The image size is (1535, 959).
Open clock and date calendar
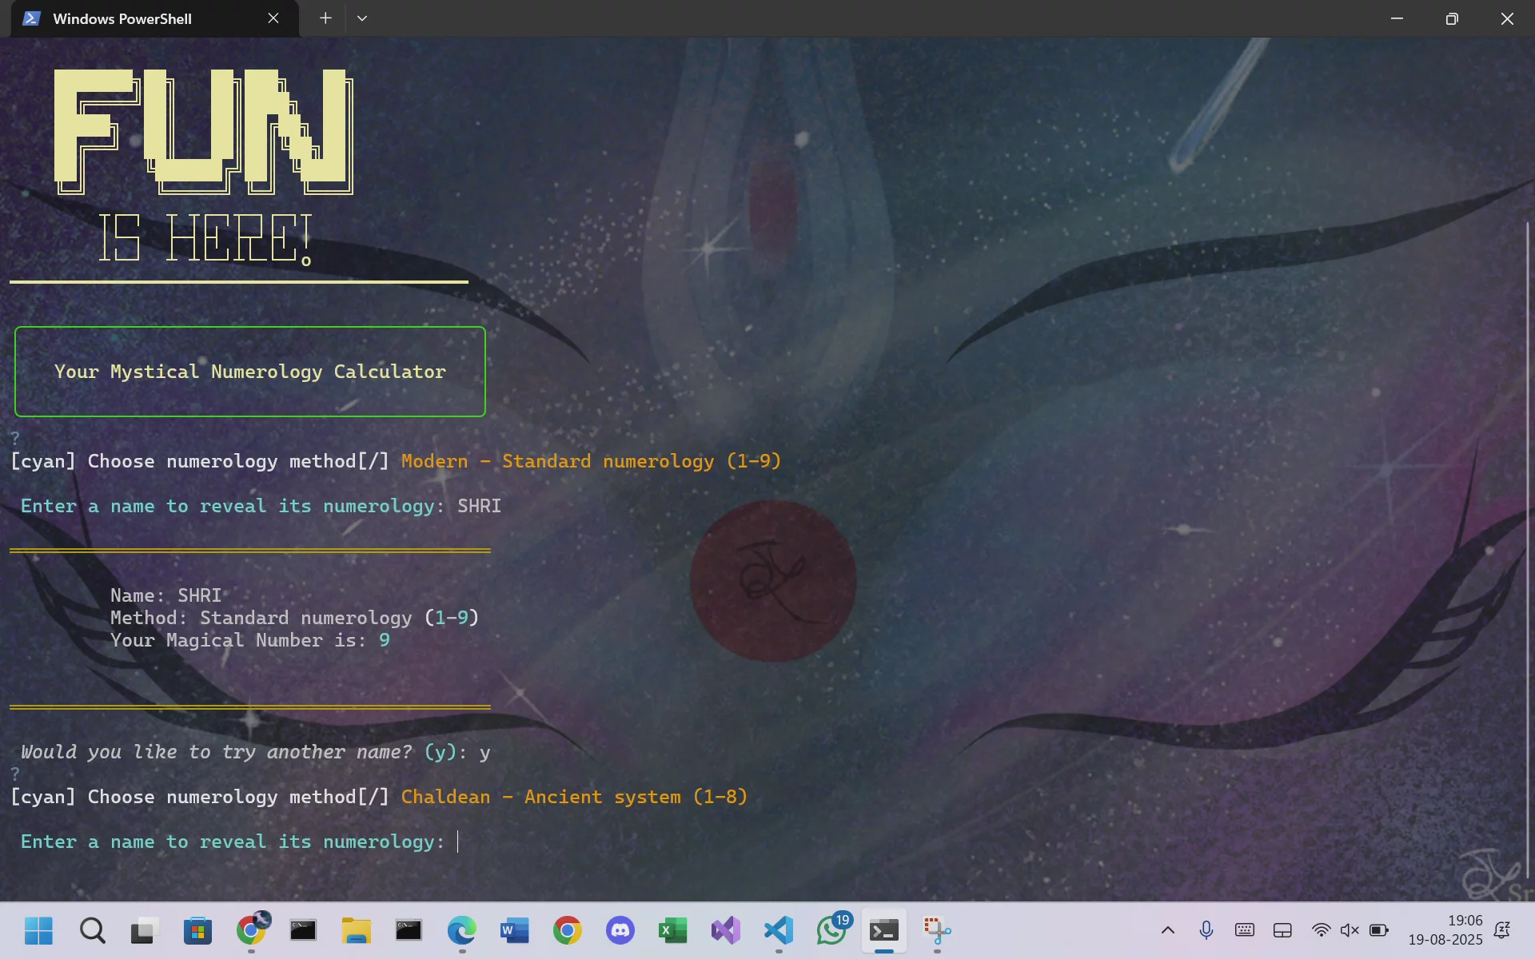1445,930
